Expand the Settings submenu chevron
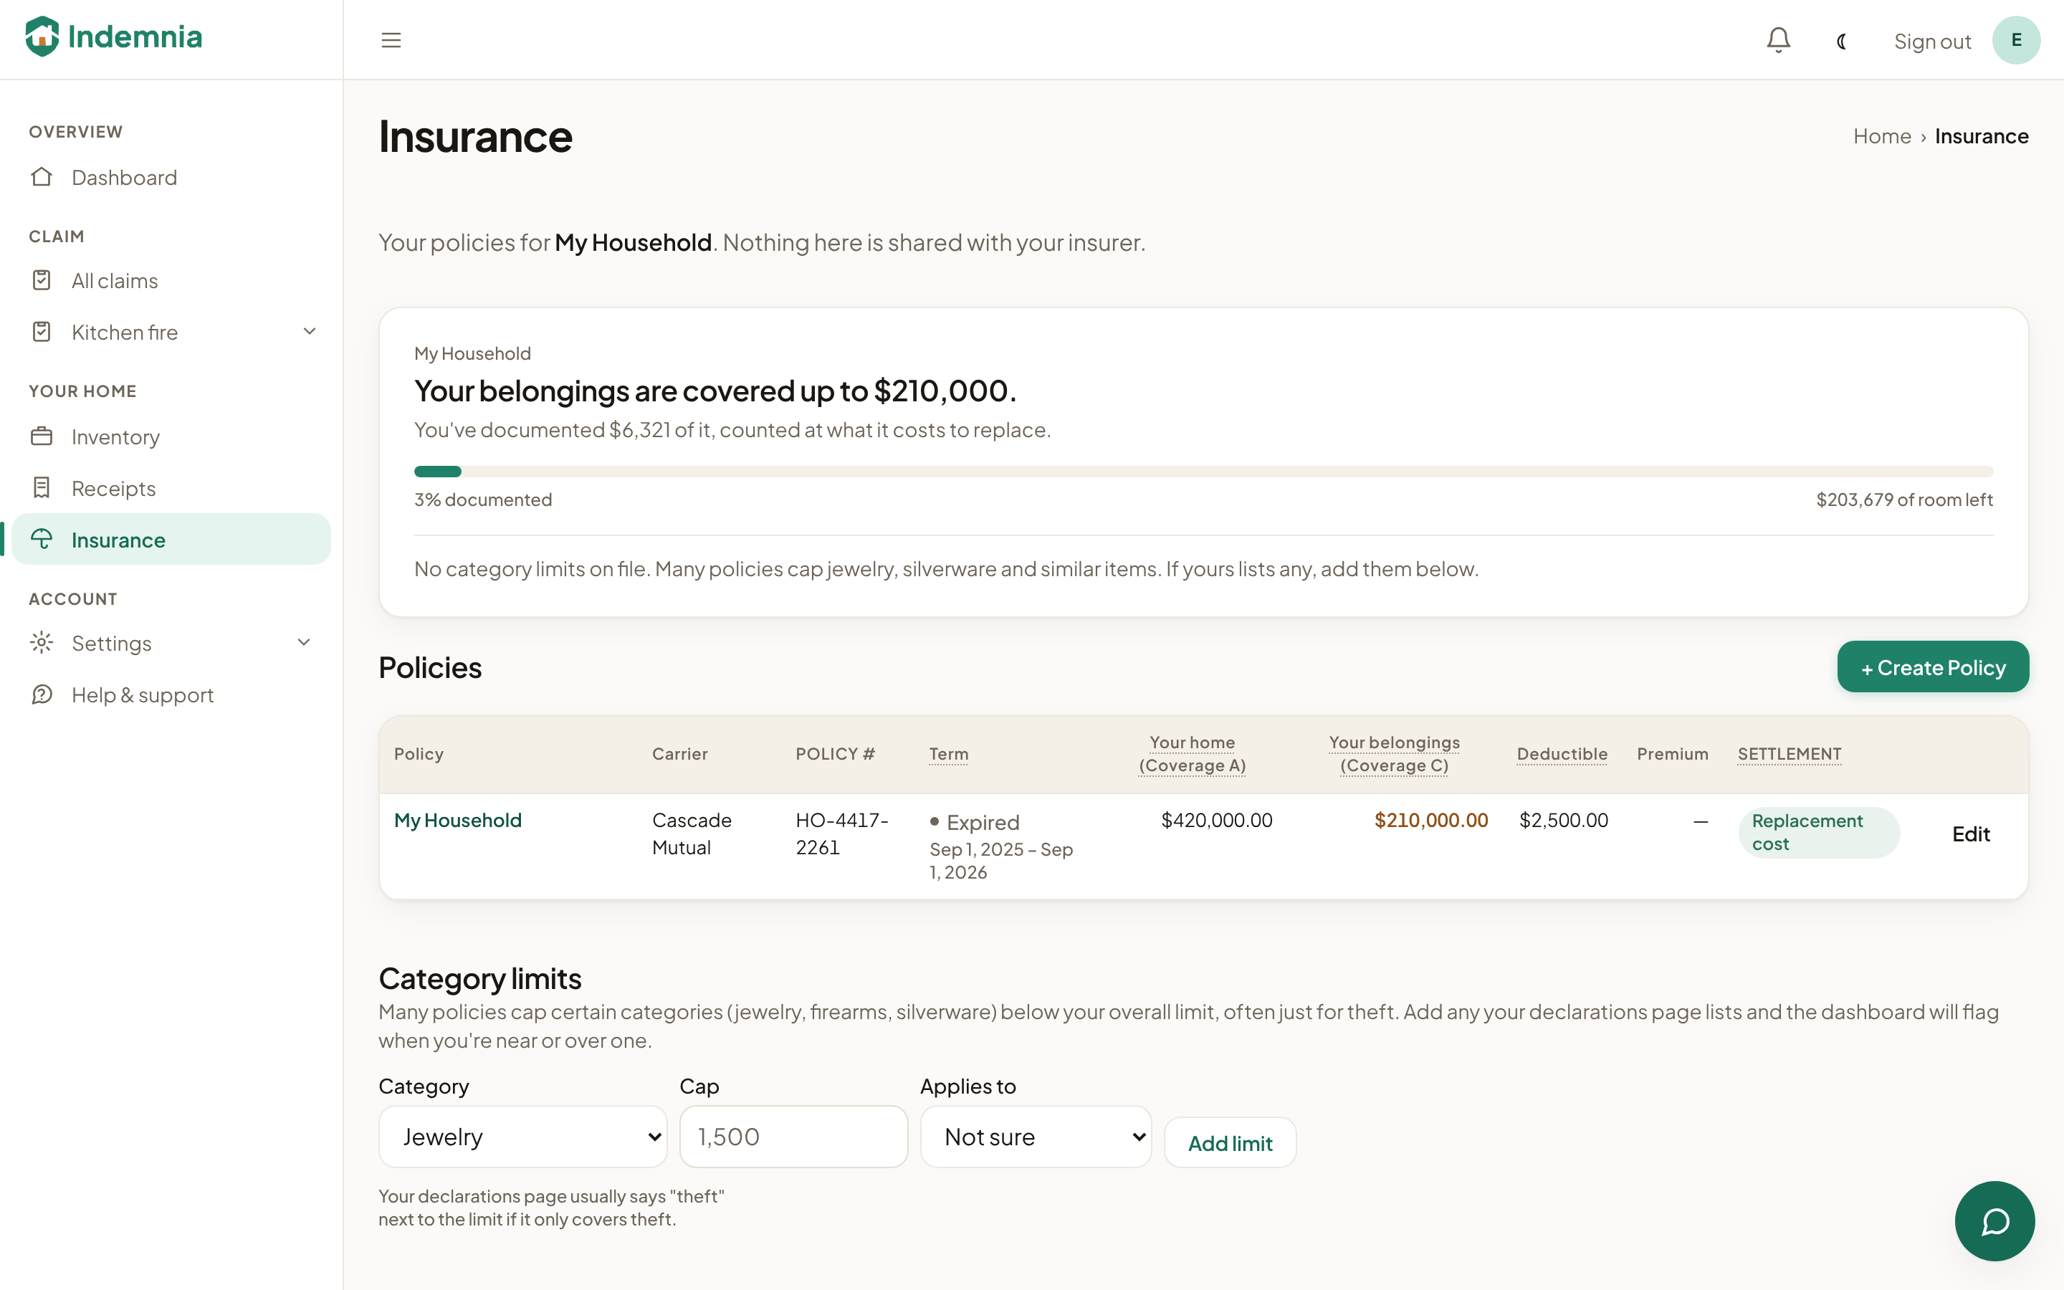Screen dimensions: 2064x1290 click(304, 641)
